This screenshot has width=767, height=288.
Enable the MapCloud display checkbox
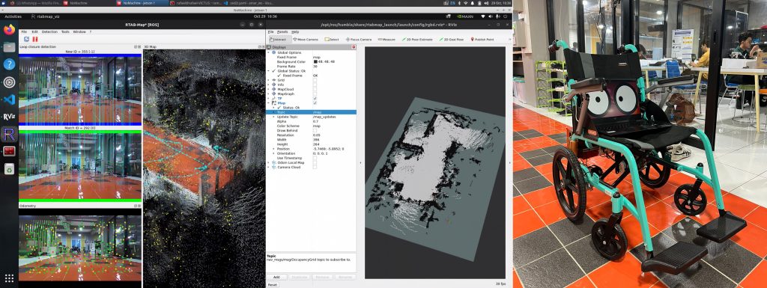(x=315, y=89)
